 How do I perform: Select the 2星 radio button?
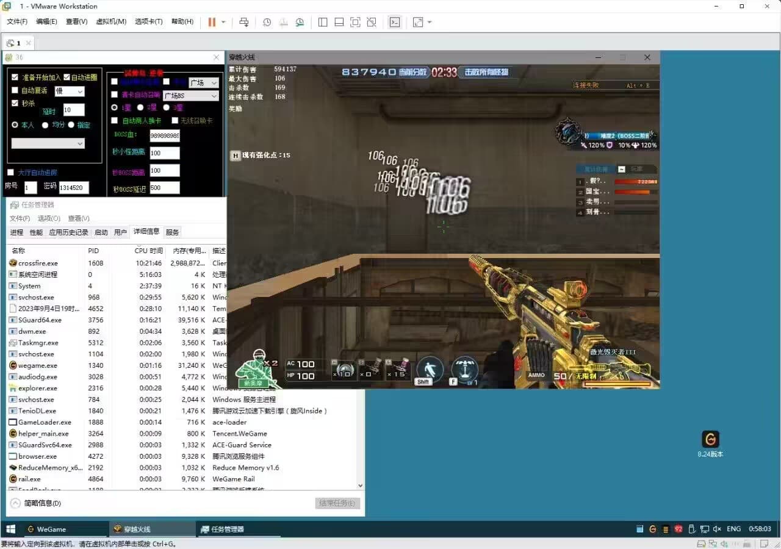click(140, 107)
